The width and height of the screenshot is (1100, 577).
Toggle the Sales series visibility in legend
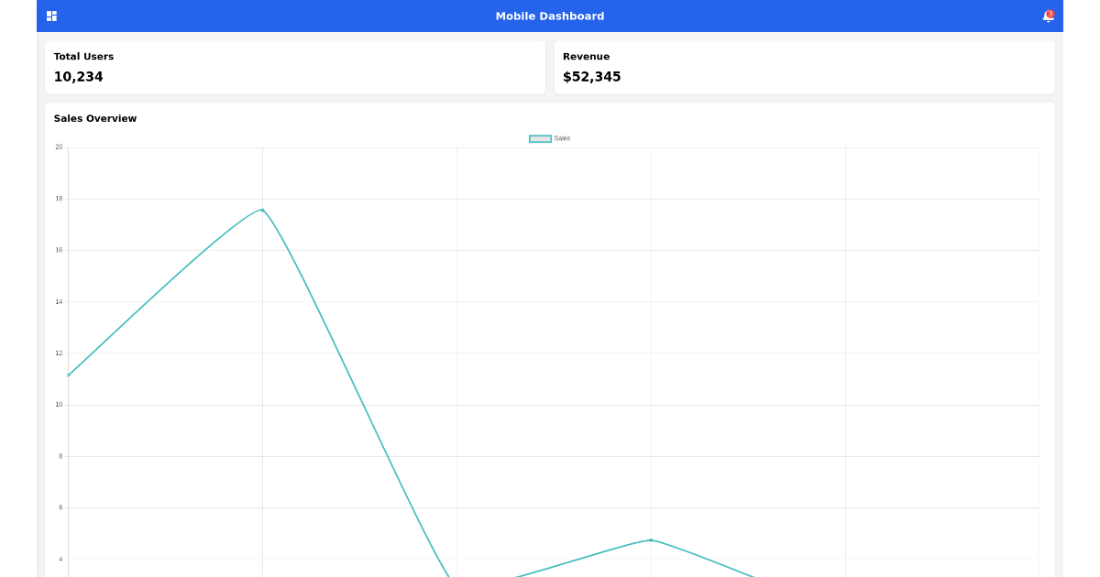[x=550, y=137]
